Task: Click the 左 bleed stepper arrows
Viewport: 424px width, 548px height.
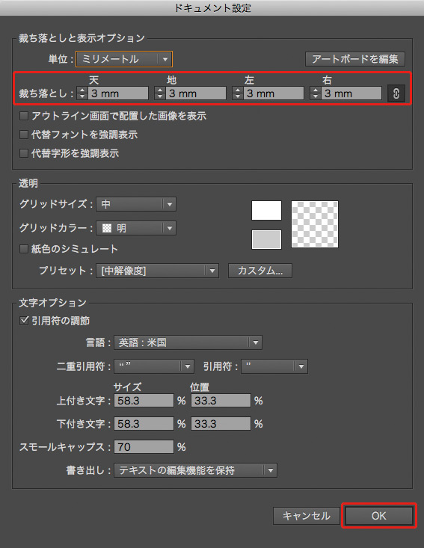Action: (237, 93)
